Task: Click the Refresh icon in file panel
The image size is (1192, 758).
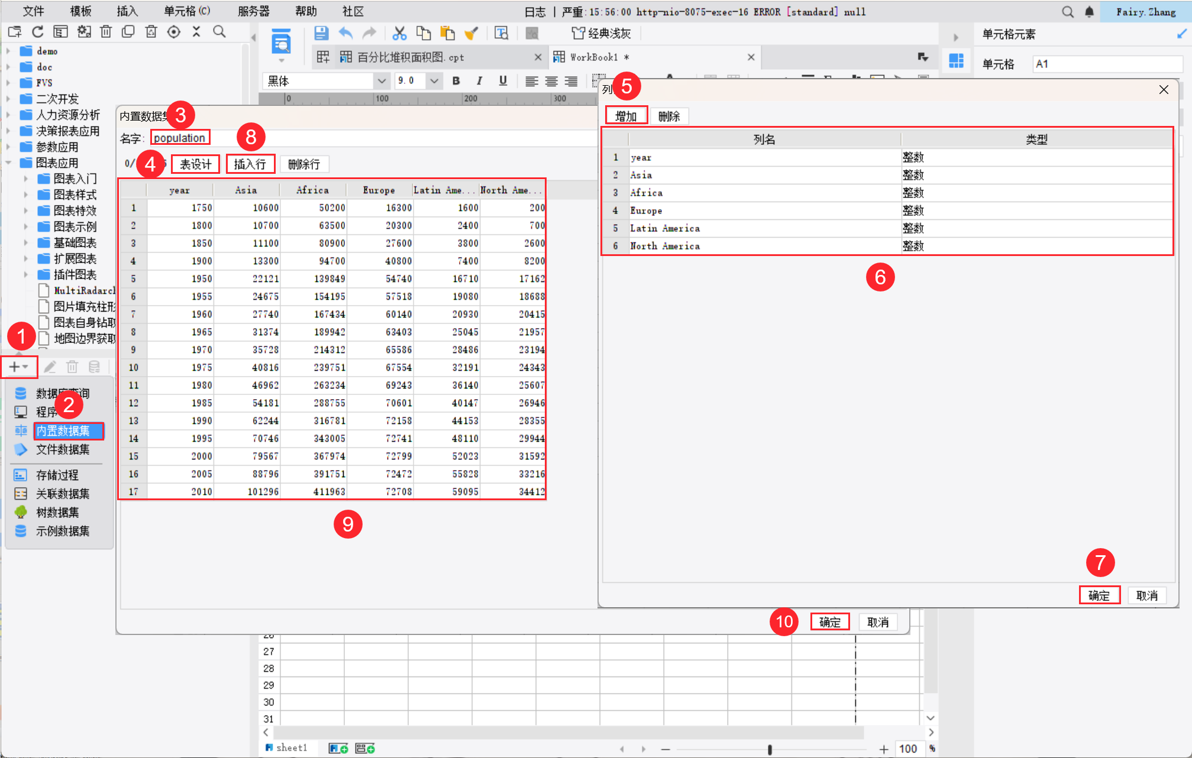Action: point(38,32)
